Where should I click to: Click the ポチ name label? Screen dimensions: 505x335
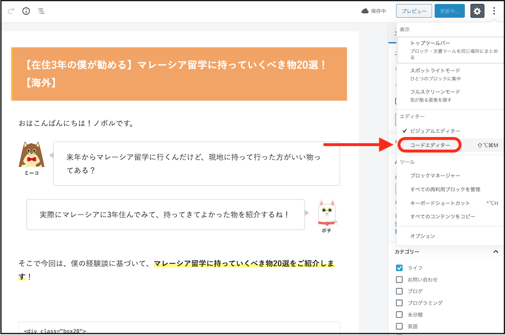click(x=327, y=231)
